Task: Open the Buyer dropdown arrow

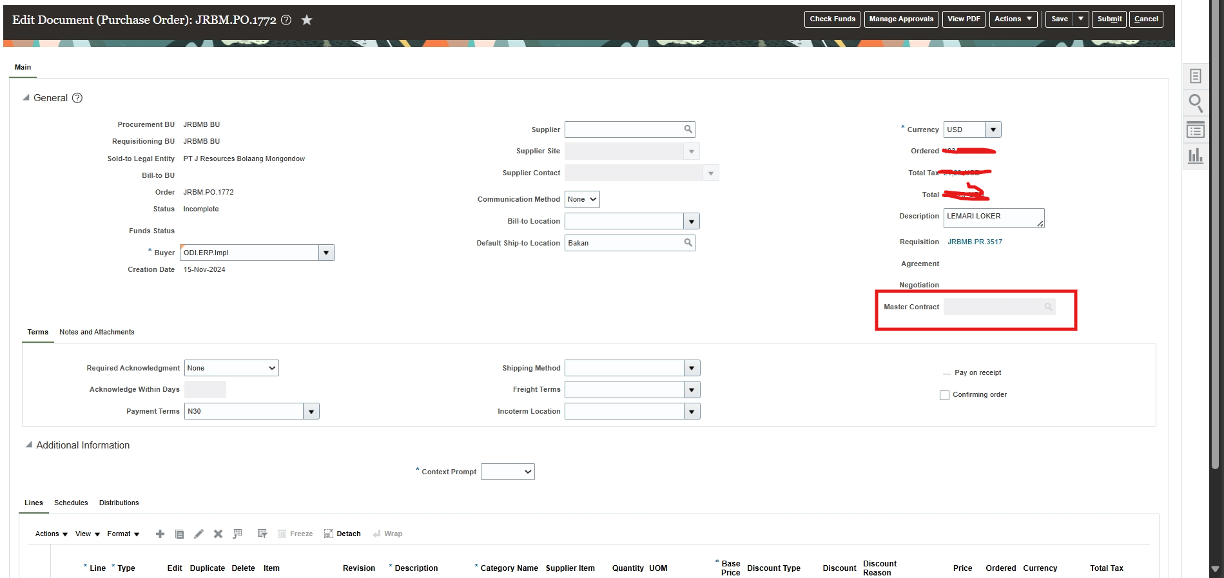Action: coord(327,253)
